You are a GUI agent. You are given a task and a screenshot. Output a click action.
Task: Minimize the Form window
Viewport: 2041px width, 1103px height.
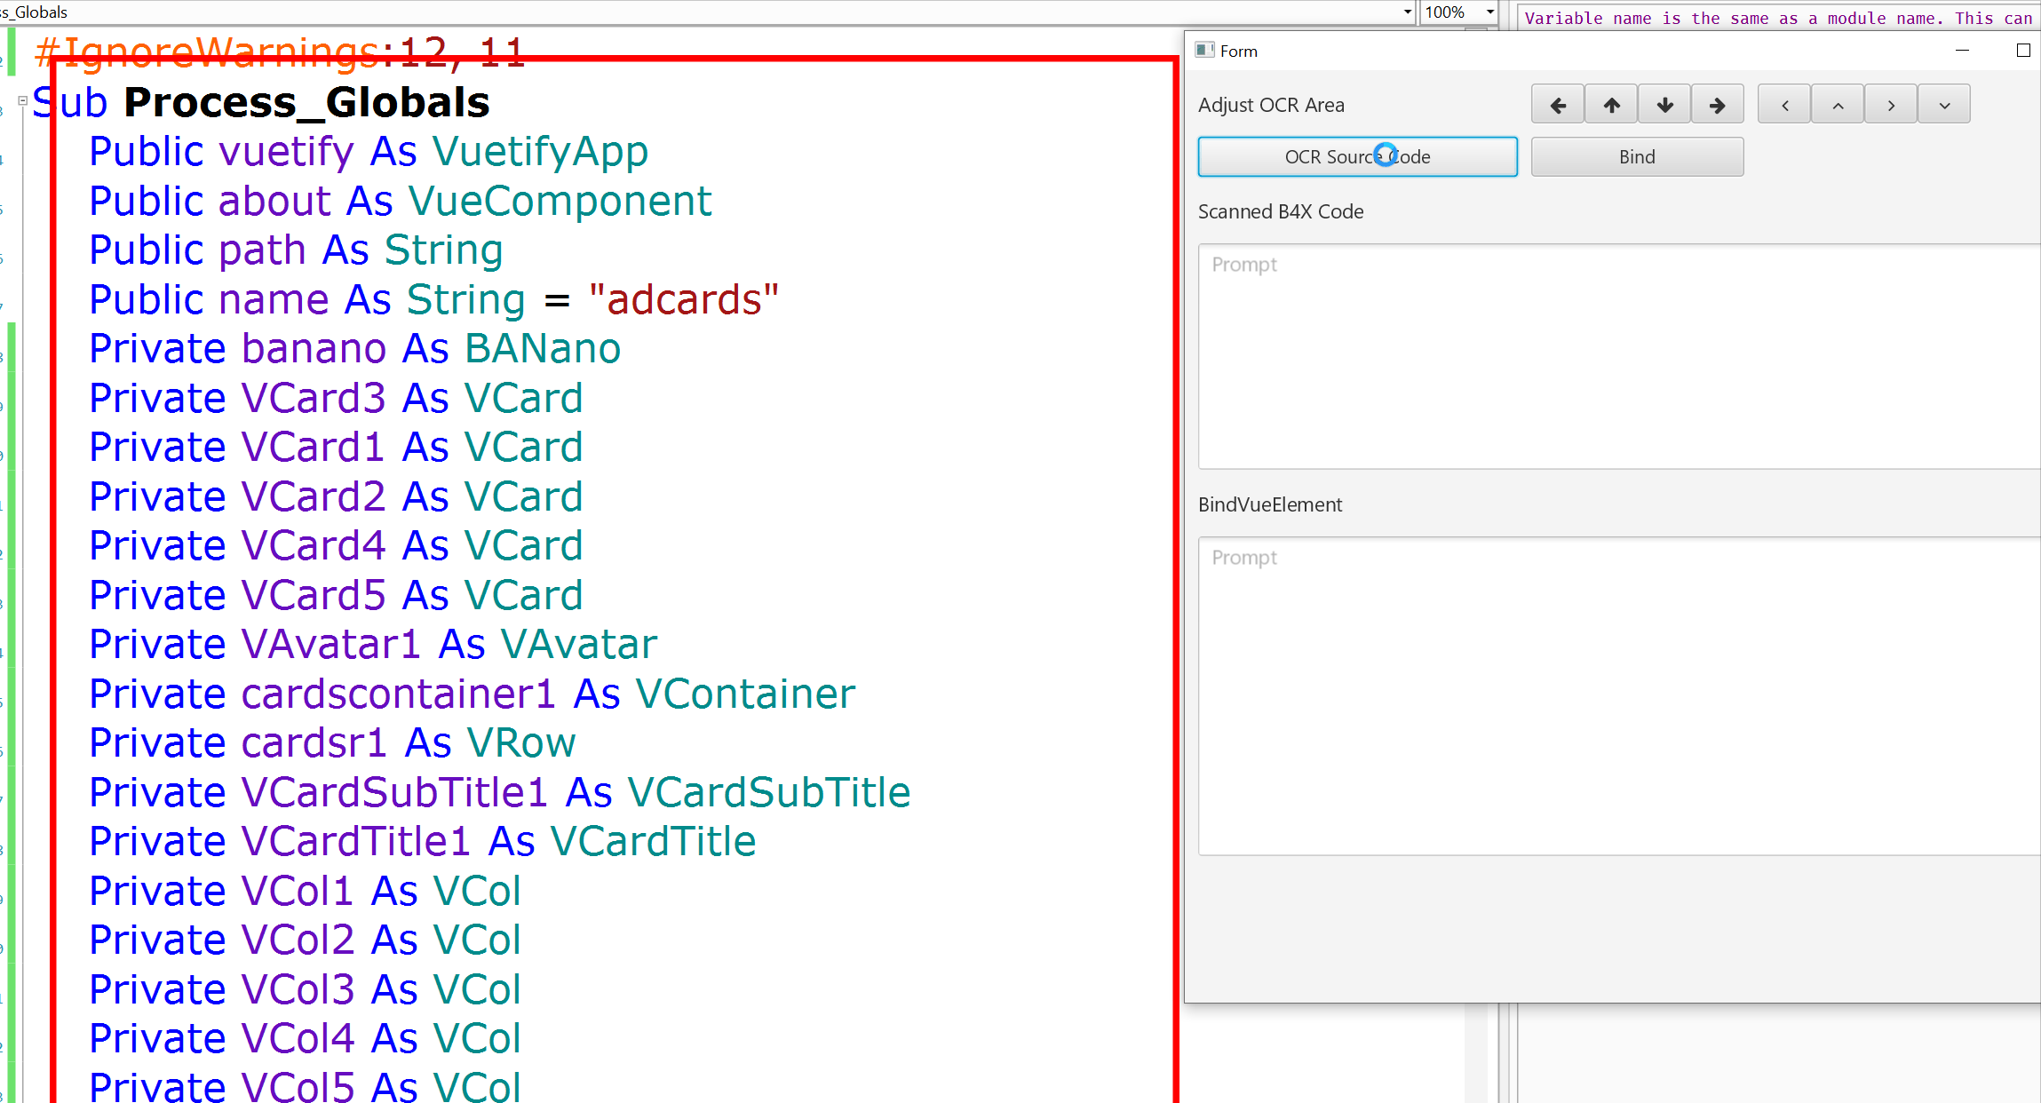(x=1963, y=51)
